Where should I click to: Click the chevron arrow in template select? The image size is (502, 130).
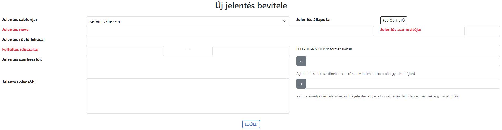click(284, 21)
